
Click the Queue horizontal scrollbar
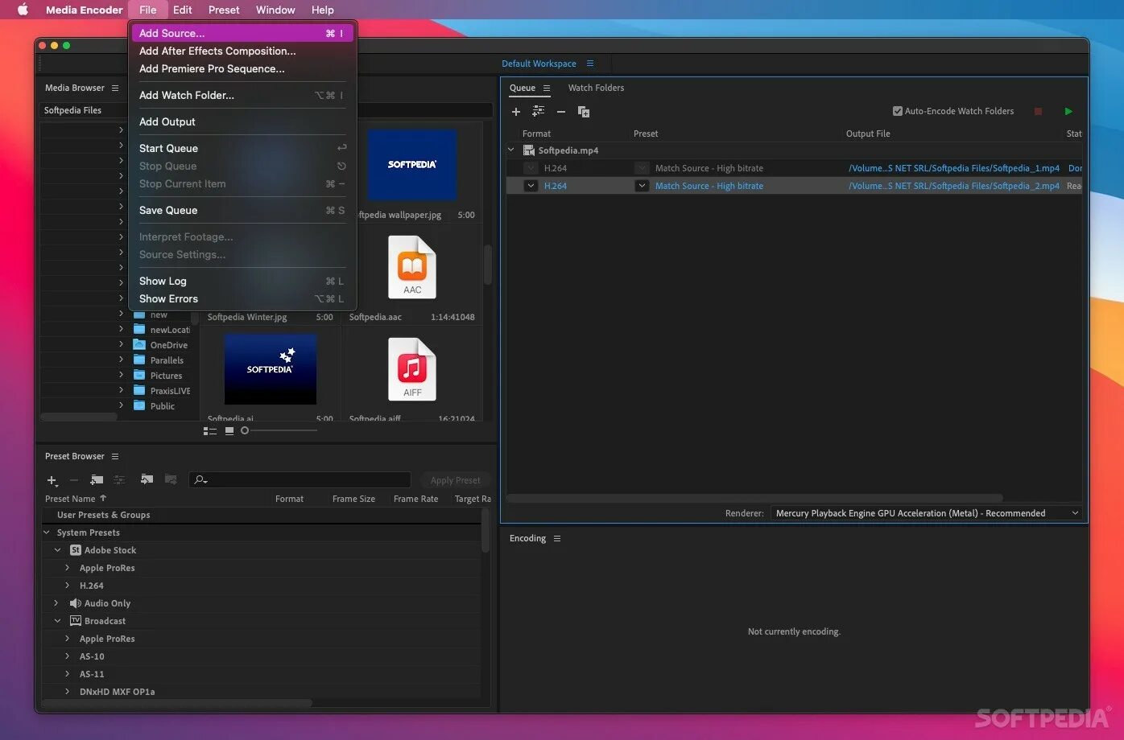coord(754,498)
